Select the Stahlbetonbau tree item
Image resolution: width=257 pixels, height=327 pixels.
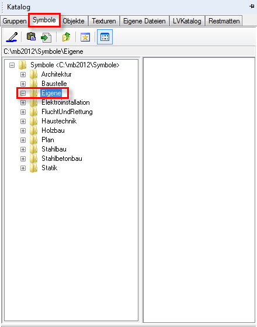click(x=62, y=159)
